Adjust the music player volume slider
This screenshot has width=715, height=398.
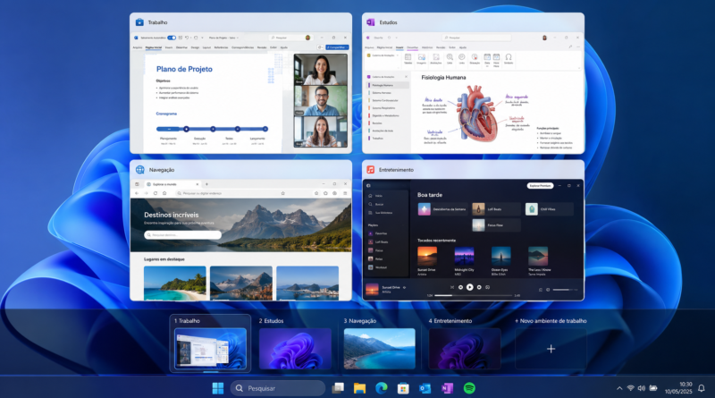pos(565,290)
